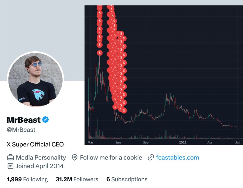View the 6 Subscriptions list

pos(126,179)
